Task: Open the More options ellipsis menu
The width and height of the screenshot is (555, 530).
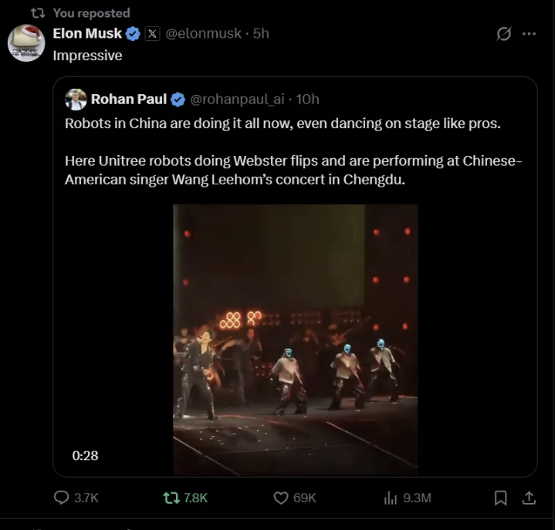Action: click(529, 34)
